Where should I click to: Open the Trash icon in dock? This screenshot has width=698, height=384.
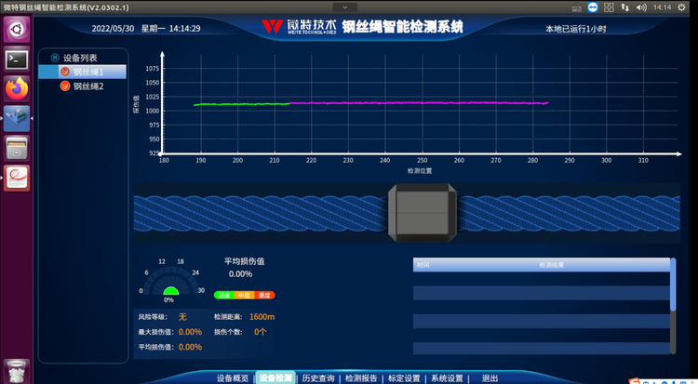tap(16, 369)
